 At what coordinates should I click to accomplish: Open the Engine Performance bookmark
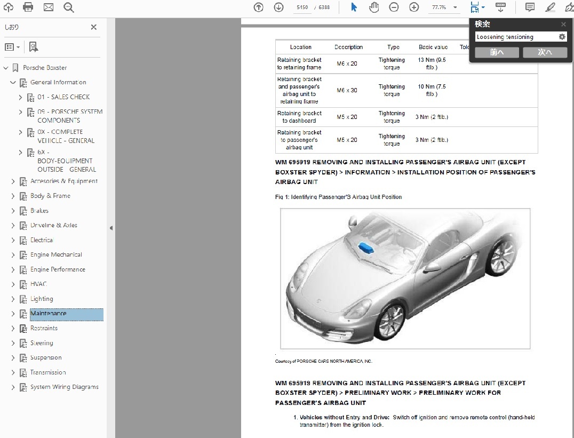[58, 269]
